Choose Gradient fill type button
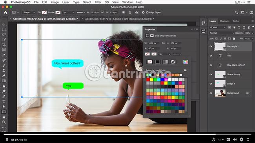This screenshot has width=255, height=143. click(x=165, y=62)
